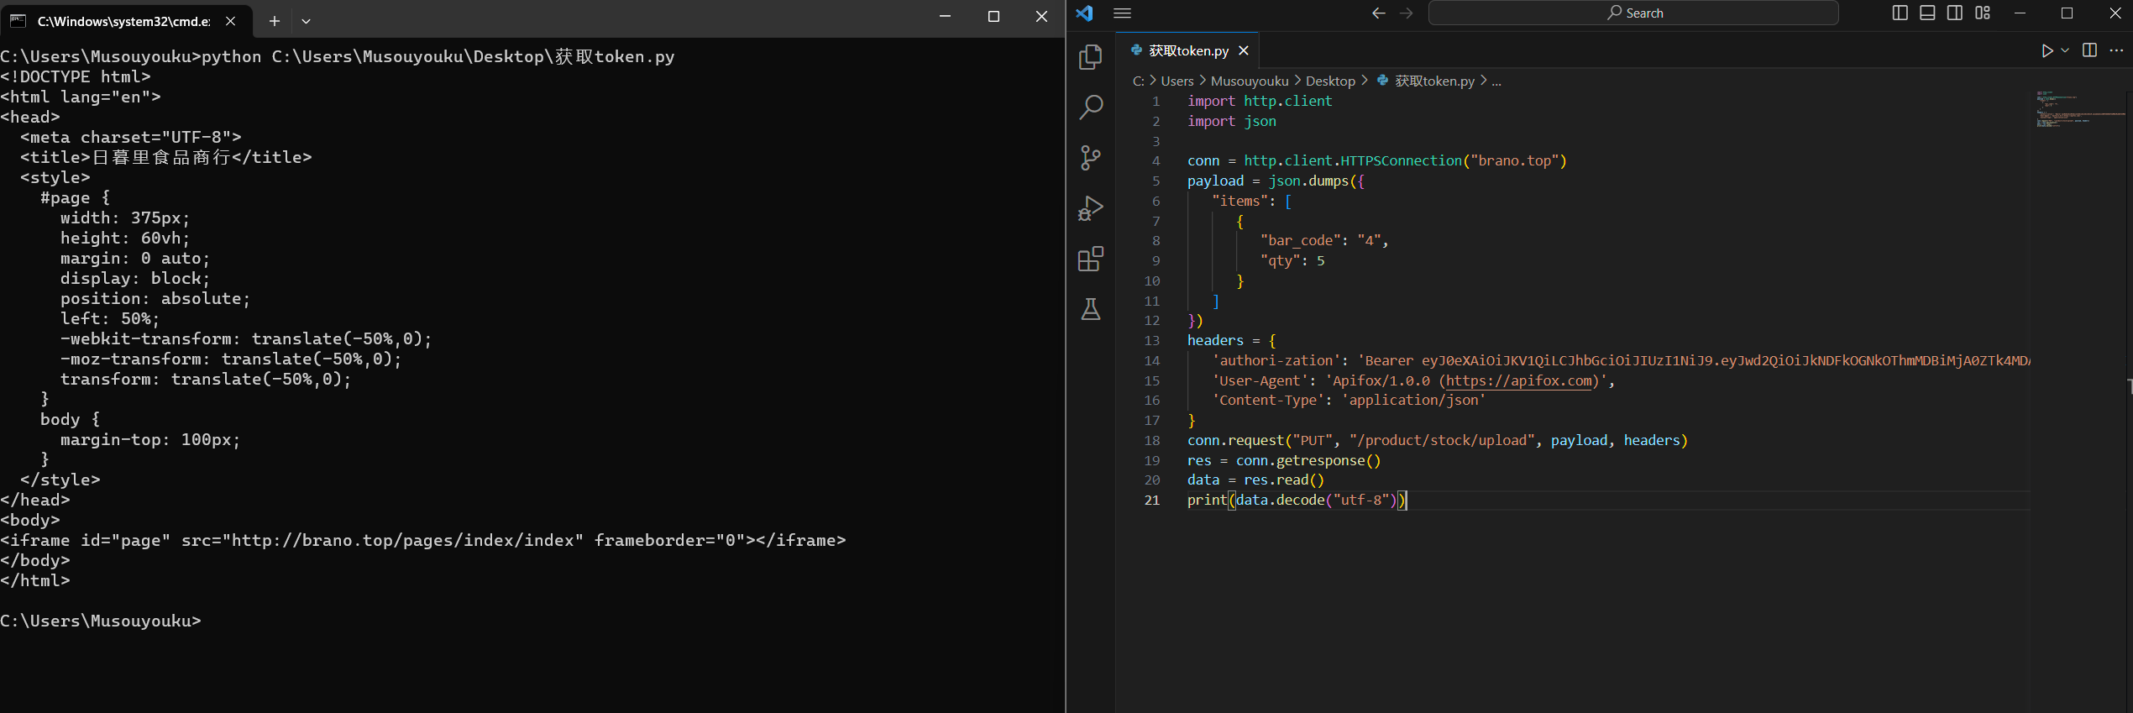This screenshot has height=713, width=2133.
Task: Expand the run options dropdown arrow
Action: click(2065, 50)
